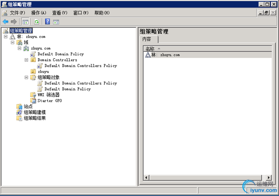Refresh view with the green refresh icon
The width and height of the screenshot is (279, 196).
click(x=37, y=22)
